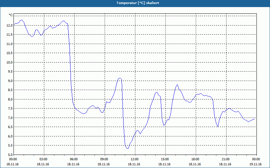Click the 09:00 time axis label

[x=104, y=159]
